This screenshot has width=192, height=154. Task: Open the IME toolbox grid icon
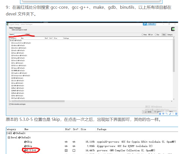pos(176,114)
